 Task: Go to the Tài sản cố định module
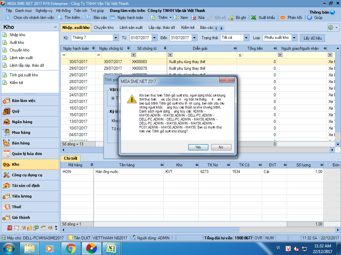pyautogui.click(x=30, y=186)
